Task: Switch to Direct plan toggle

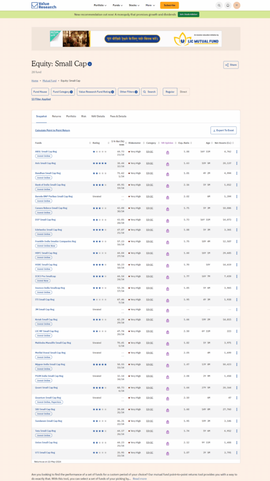Action: (183, 92)
